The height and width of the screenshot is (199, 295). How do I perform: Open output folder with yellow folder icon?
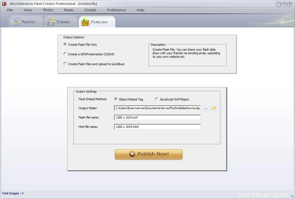coord(214,108)
